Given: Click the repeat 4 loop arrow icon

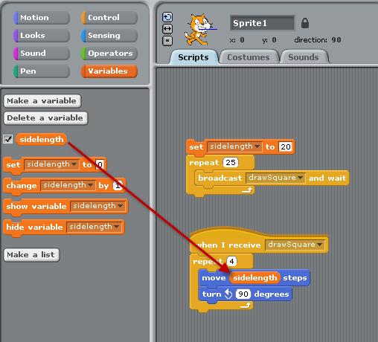Looking at the screenshot, I should [x=246, y=306].
